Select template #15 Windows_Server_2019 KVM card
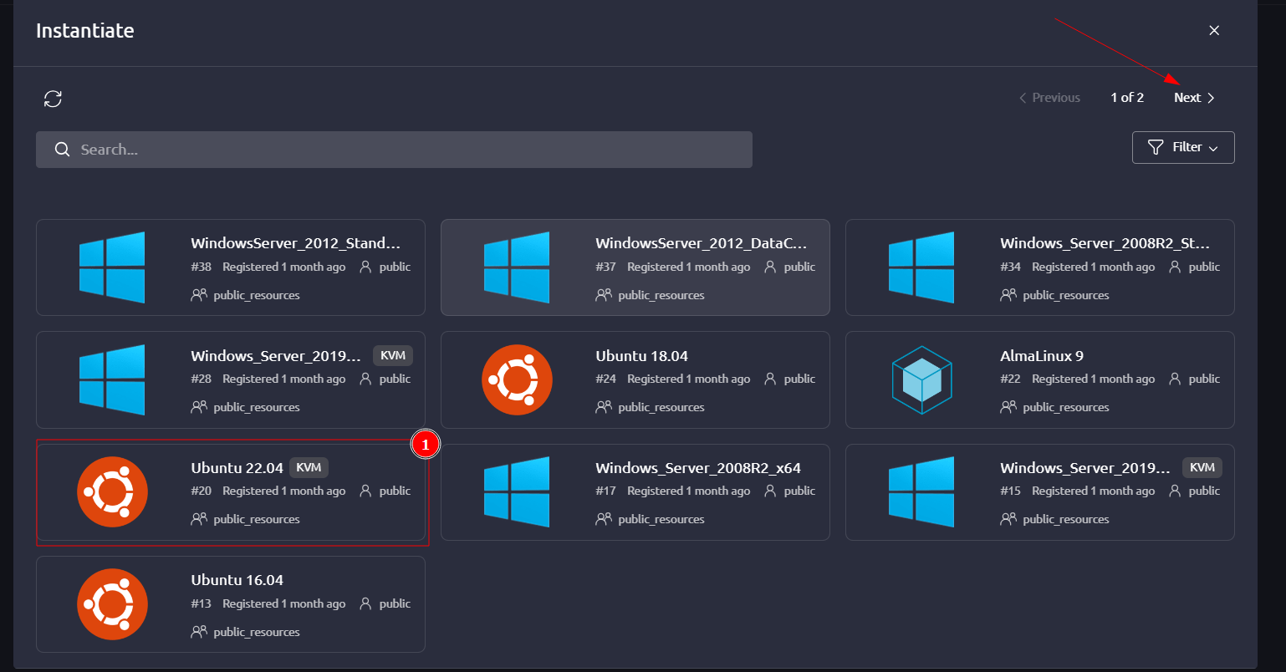Screen dimensions: 1286x672 coord(1039,492)
